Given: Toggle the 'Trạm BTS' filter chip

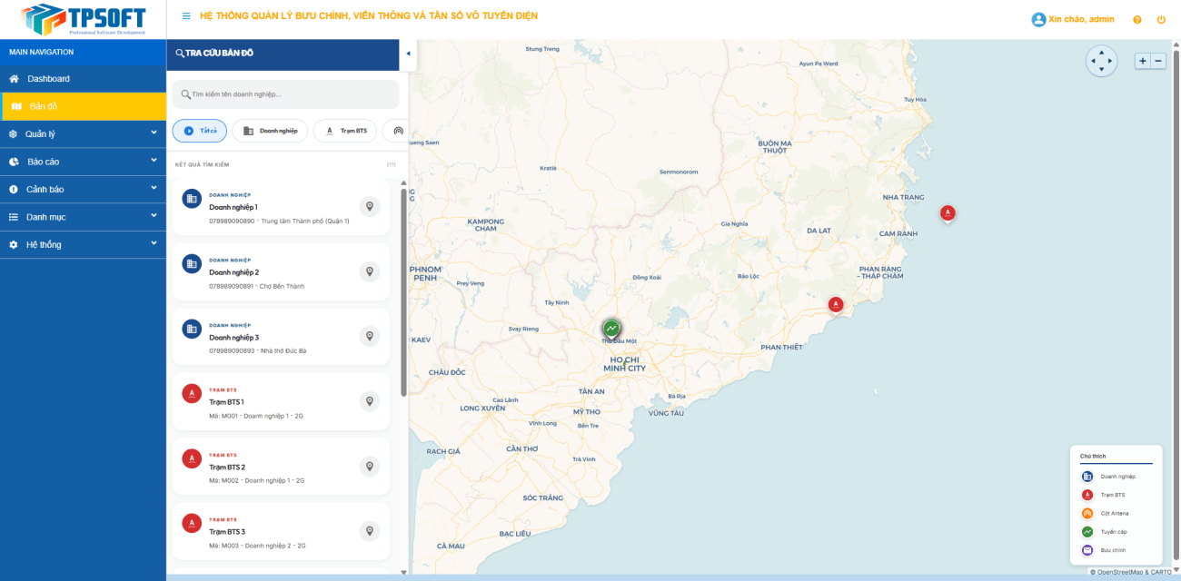Looking at the screenshot, I should (345, 131).
